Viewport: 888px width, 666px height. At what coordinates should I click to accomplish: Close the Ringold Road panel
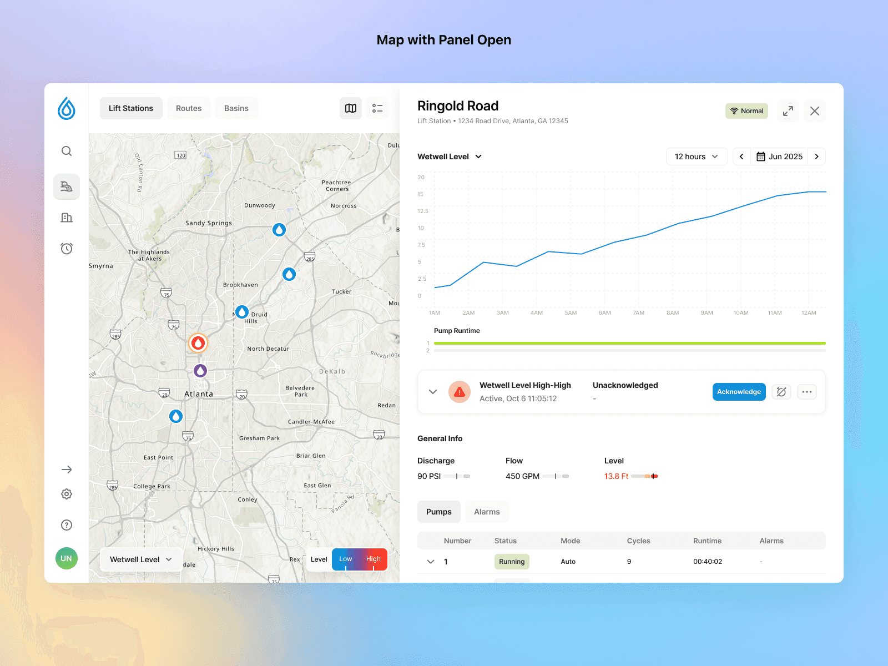pos(815,111)
